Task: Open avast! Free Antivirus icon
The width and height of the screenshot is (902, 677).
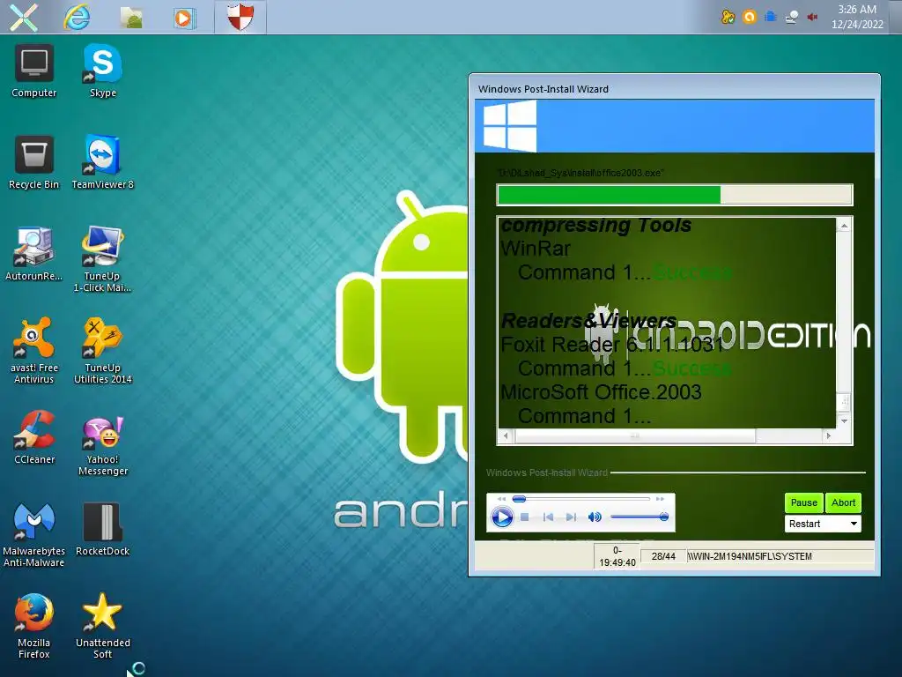Action: pos(34,351)
